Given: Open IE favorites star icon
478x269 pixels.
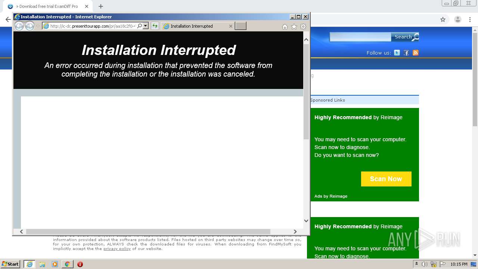Looking at the screenshot, I should [x=294, y=27].
